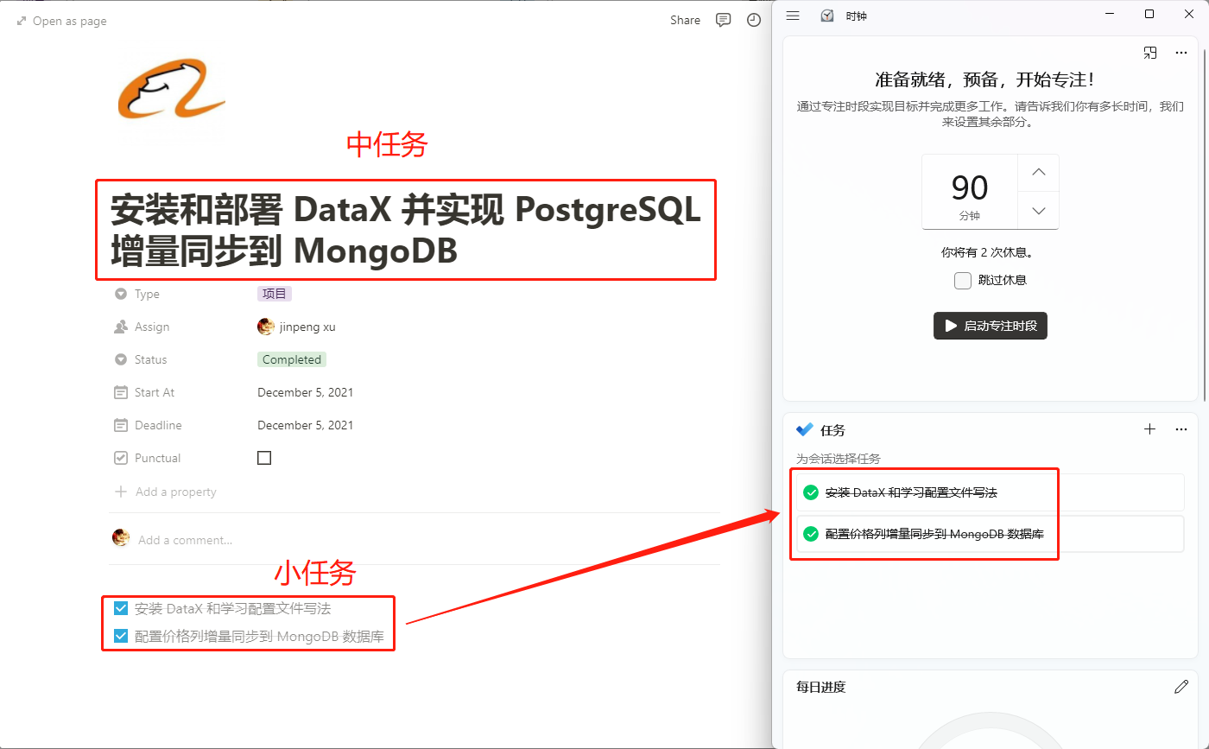Viewport: 1209px width, 749px height.
Task: Open the 项目 Type select dropdown
Action: coord(275,294)
